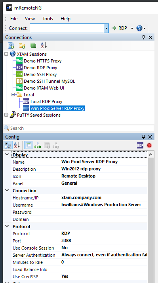Click the PuTTY Saved Sessions icon
The width and height of the screenshot is (158, 283).
[x=13, y=115]
